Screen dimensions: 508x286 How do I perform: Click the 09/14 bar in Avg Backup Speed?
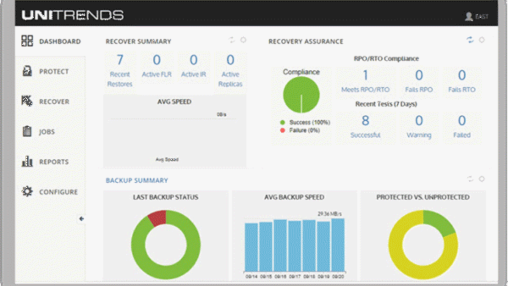pyautogui.click(x=251, y=247)
